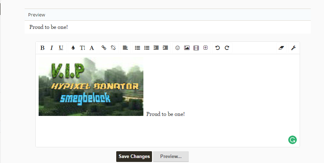This screenshot has height=163, width=324.
Task: Indent the selected text
Action: pyautogui.click(x=165, y=48)
